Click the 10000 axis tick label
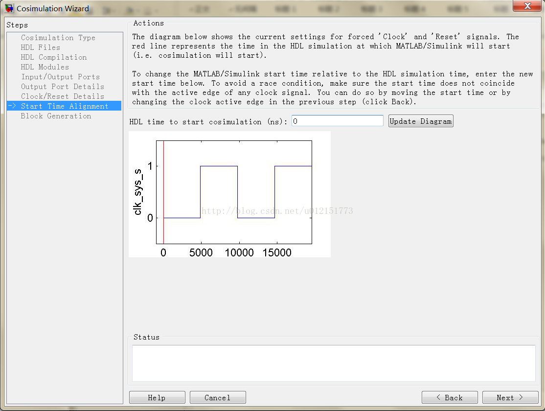 (x=239, y=253)
